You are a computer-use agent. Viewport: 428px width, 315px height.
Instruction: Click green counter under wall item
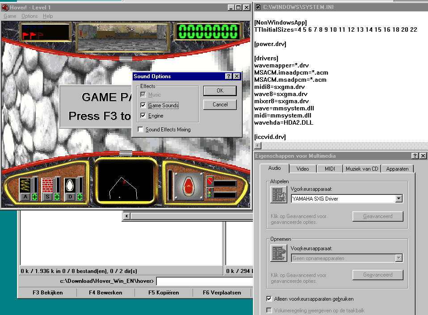[x=57, y=197]
